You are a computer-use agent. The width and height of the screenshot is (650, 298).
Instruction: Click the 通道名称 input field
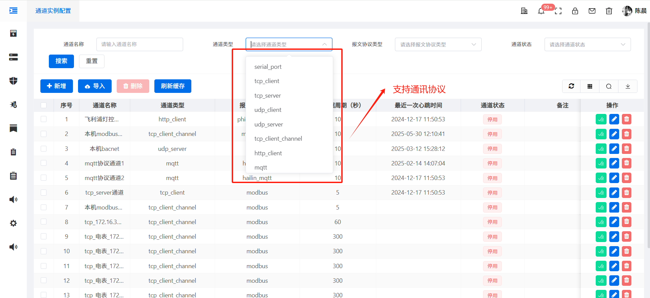pos(139,44)
